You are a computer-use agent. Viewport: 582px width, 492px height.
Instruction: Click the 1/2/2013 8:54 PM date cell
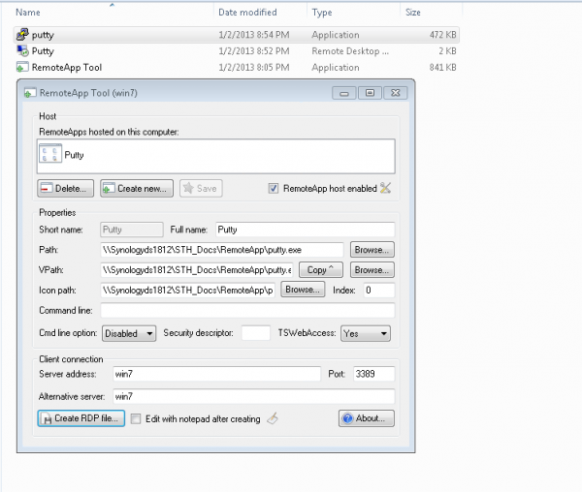253,35
